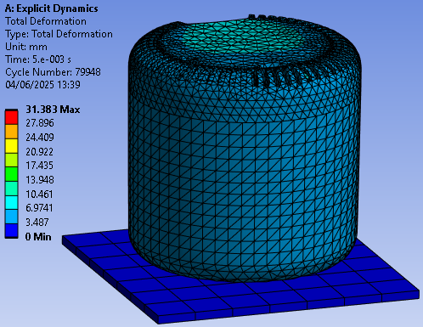Click the light blue legend color band
This screenshot has width=423, height=327.
11,217
